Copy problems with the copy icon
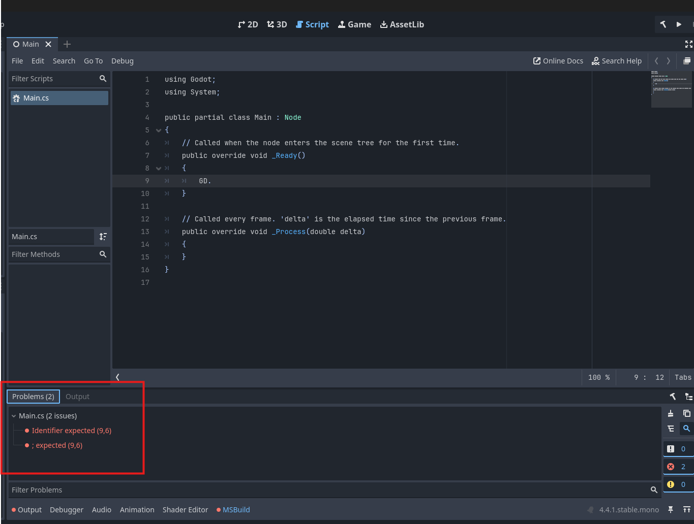Image resolution: width=694 pixels, height=524 pixels. pyautogui.click(x=687, y=413)
